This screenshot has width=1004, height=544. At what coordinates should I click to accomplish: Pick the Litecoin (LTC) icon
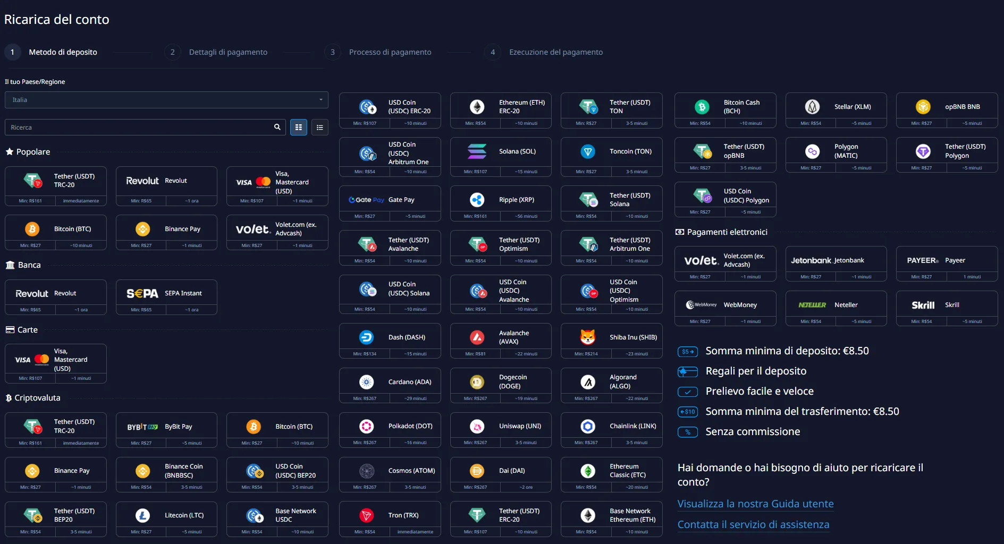(x=142, y=515)
